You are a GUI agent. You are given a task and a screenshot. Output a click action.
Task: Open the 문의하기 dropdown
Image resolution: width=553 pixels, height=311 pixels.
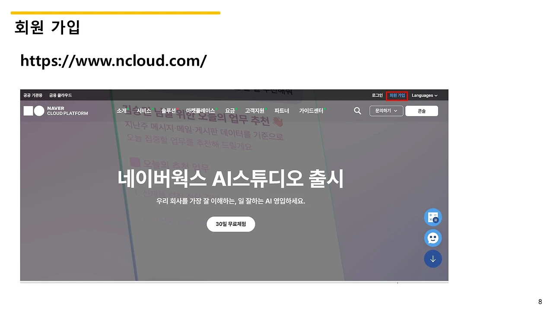click(386, 111)
